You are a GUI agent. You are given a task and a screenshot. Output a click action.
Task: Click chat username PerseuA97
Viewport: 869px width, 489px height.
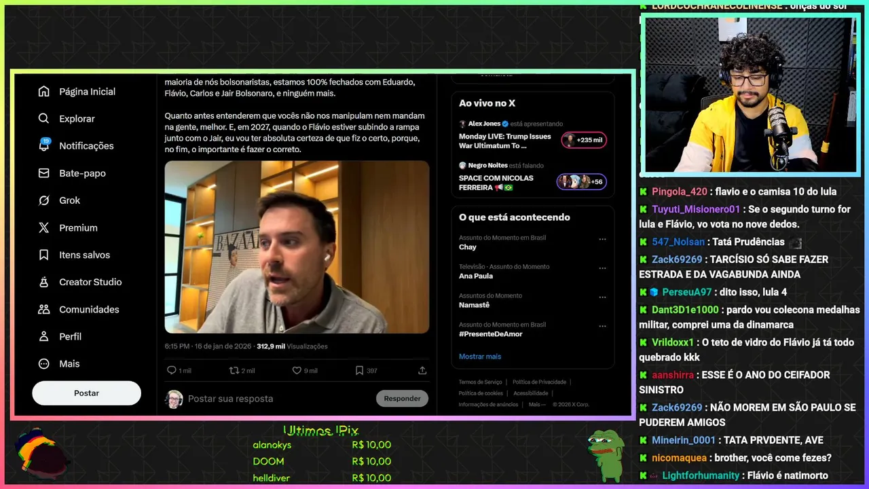687,292
